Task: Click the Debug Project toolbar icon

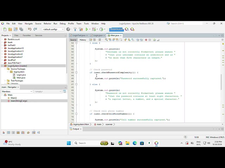Action: tap(94, 29)
